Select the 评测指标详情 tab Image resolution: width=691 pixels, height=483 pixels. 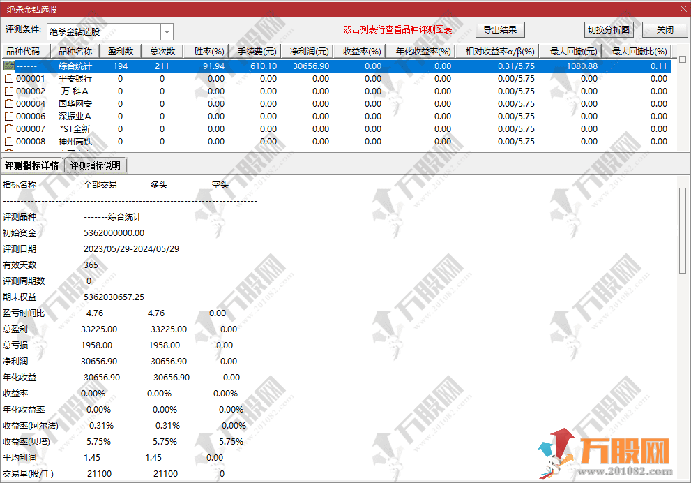click(32, 165)
